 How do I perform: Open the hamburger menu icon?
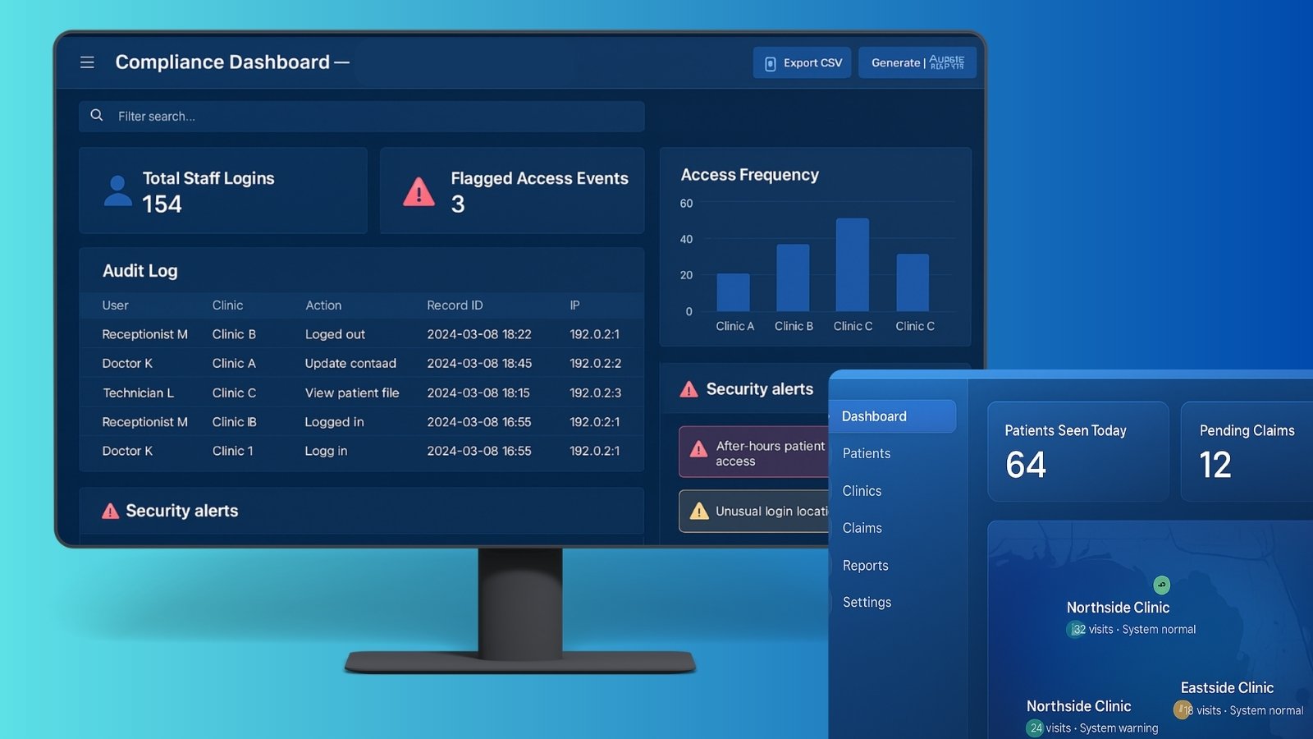(87, 62)
